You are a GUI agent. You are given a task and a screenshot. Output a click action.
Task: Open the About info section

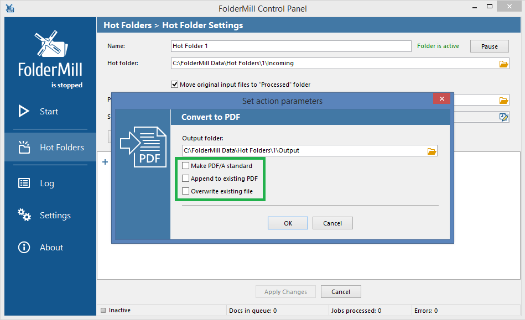click(x=51, y=247)
